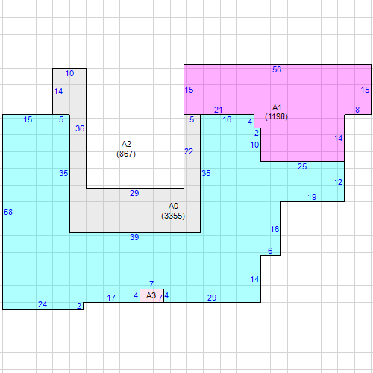
Task: Click the 24 dimension label
Action: tap(43, 304)
